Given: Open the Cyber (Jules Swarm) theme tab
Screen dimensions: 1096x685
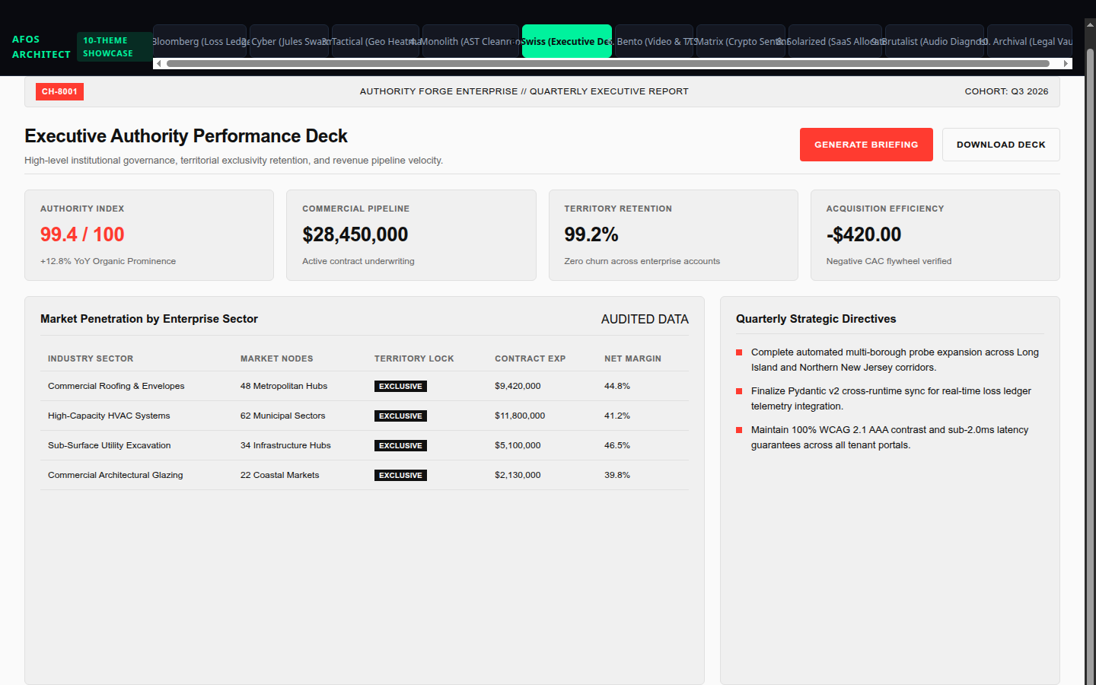Looking at the screenshot, I should click(289, 41).
